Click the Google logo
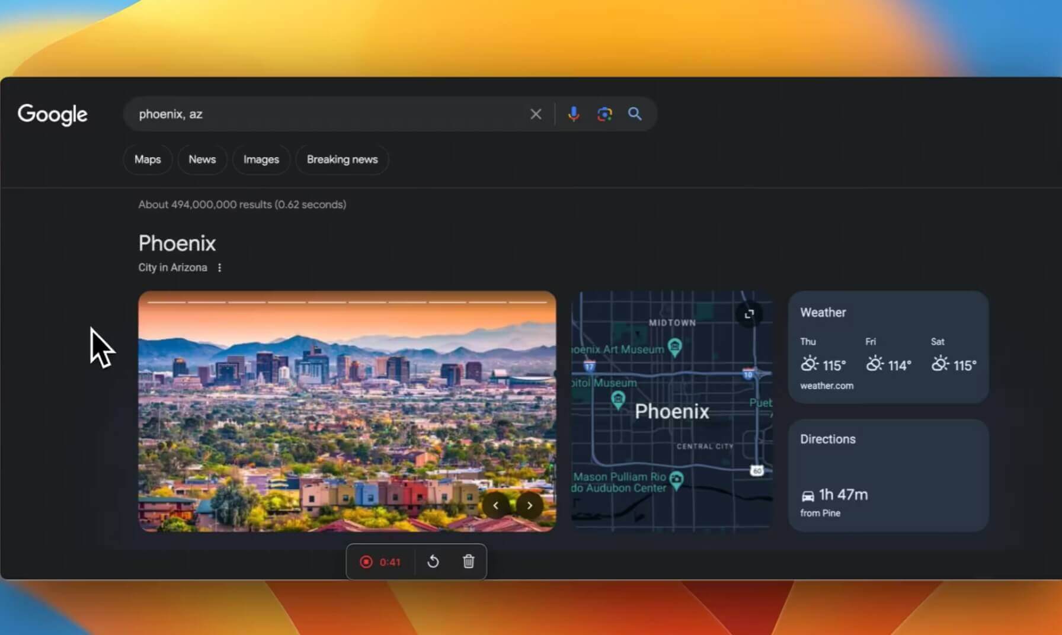Screen dimensions: 1062x635 click(x=53, y=114)
